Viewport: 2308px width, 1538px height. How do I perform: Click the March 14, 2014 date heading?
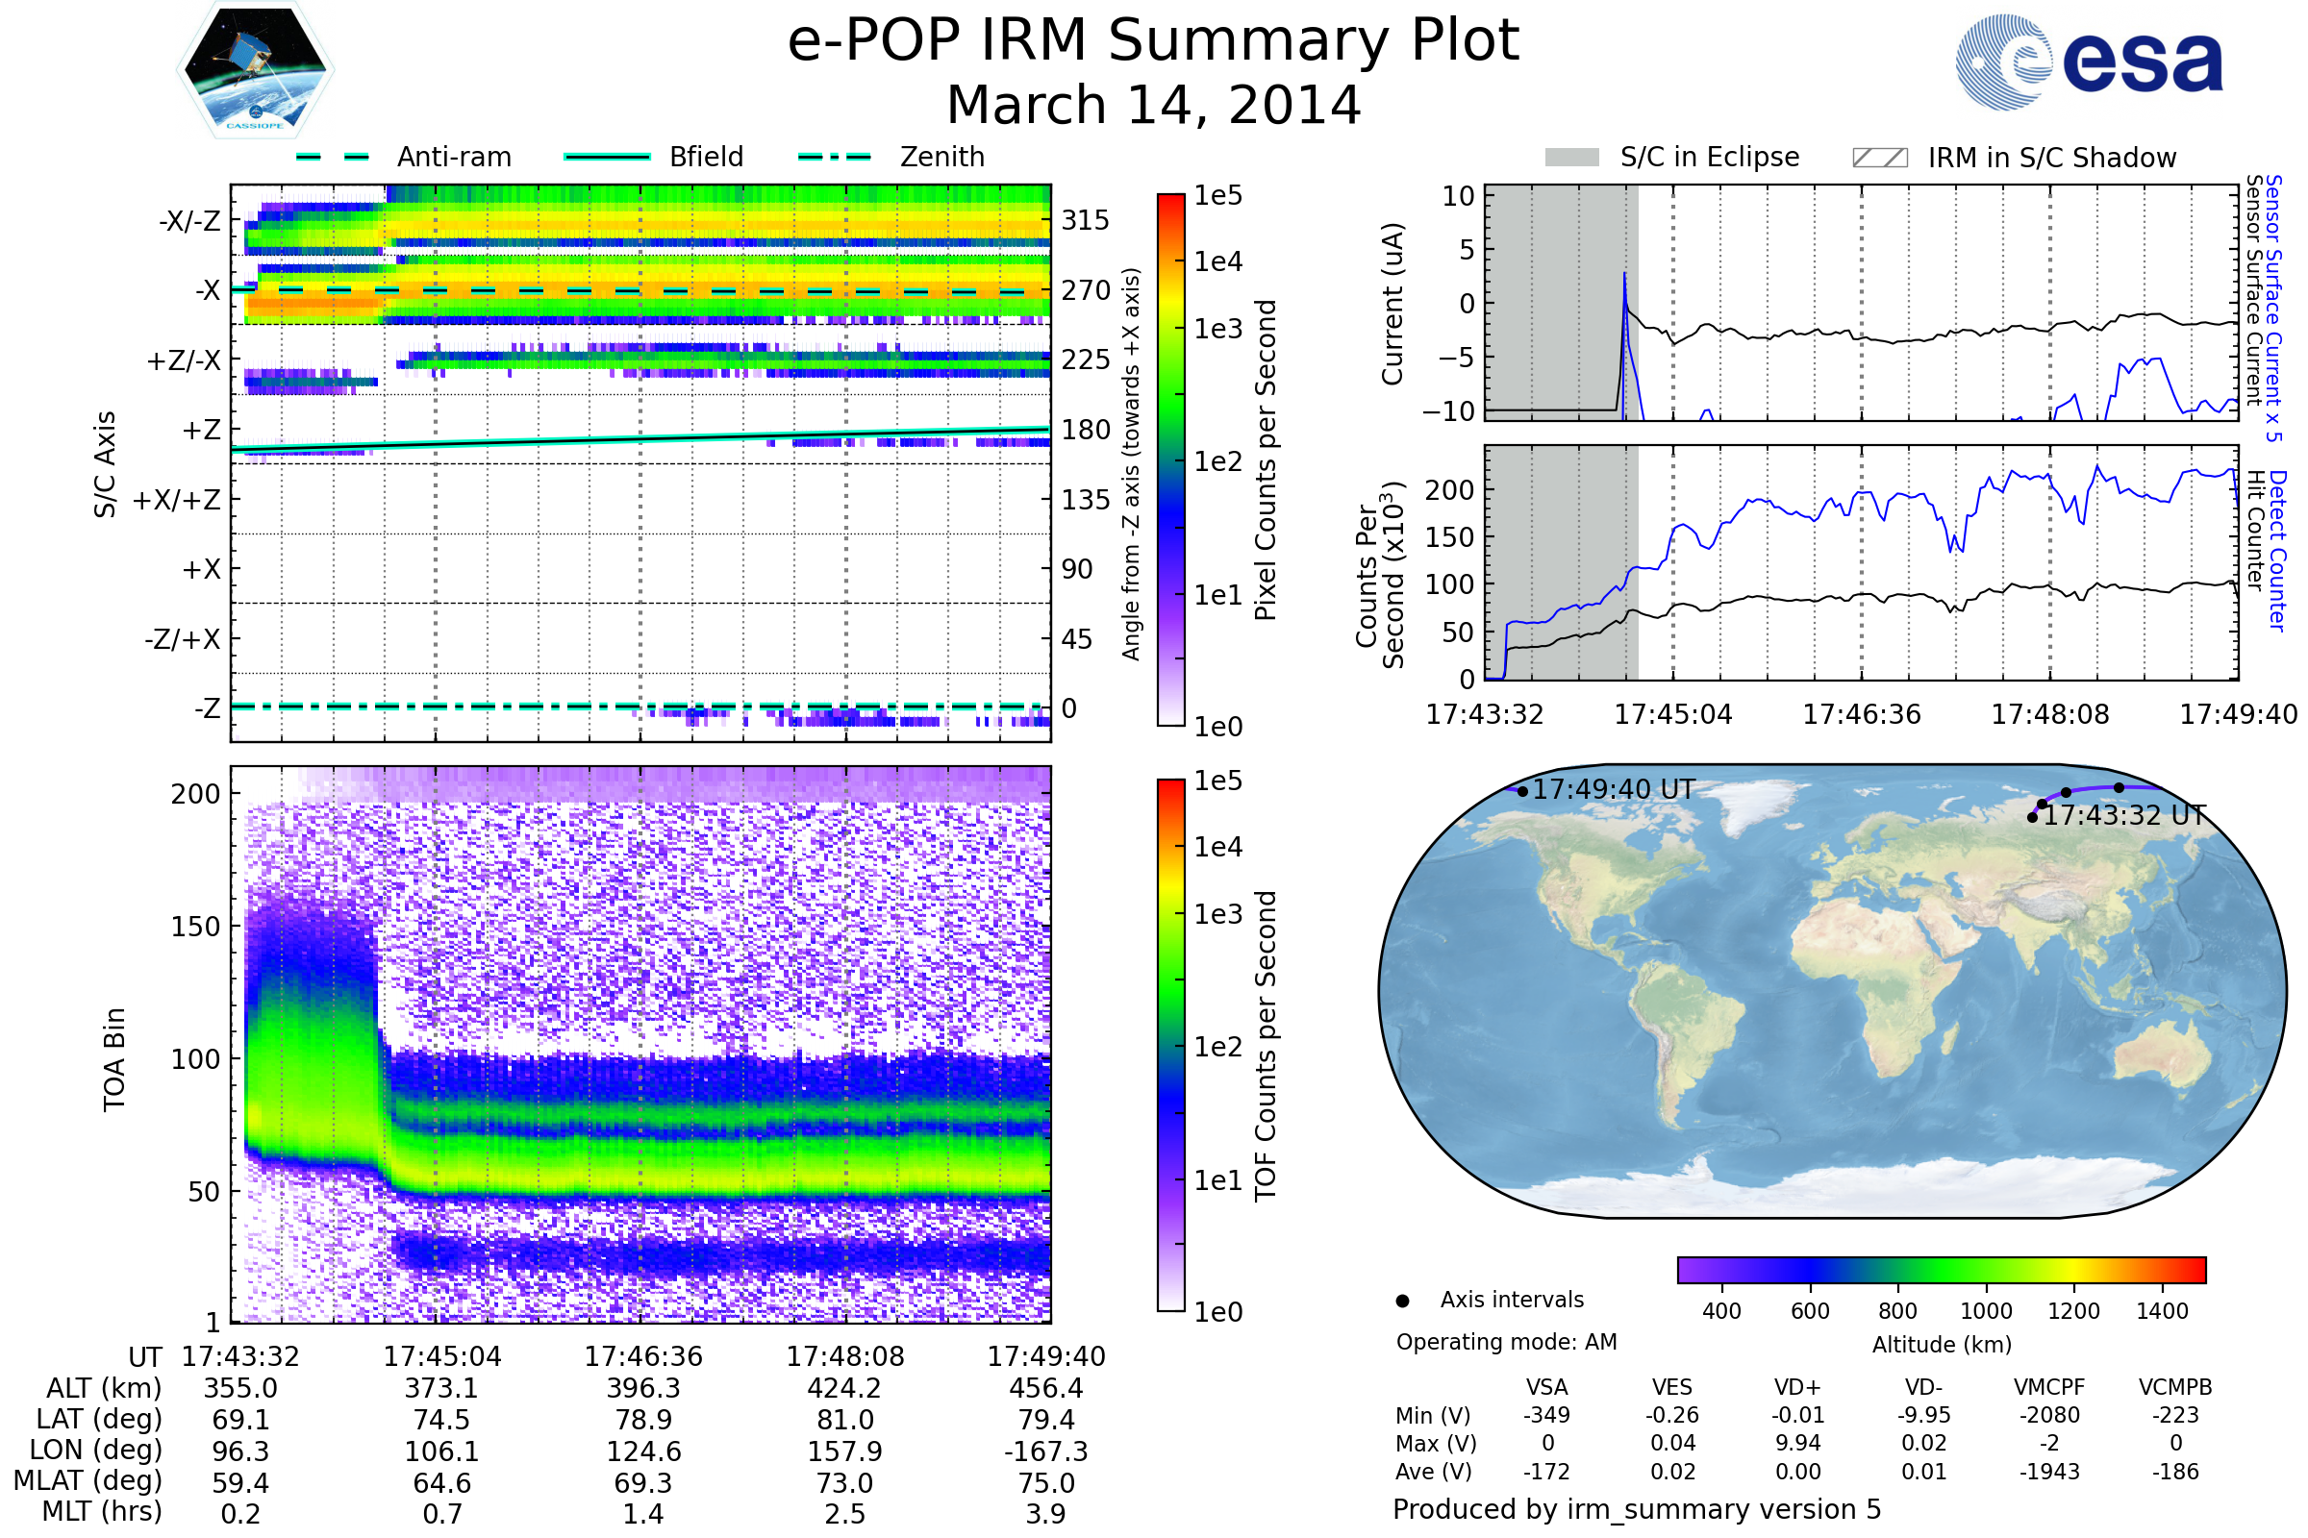1153,105
